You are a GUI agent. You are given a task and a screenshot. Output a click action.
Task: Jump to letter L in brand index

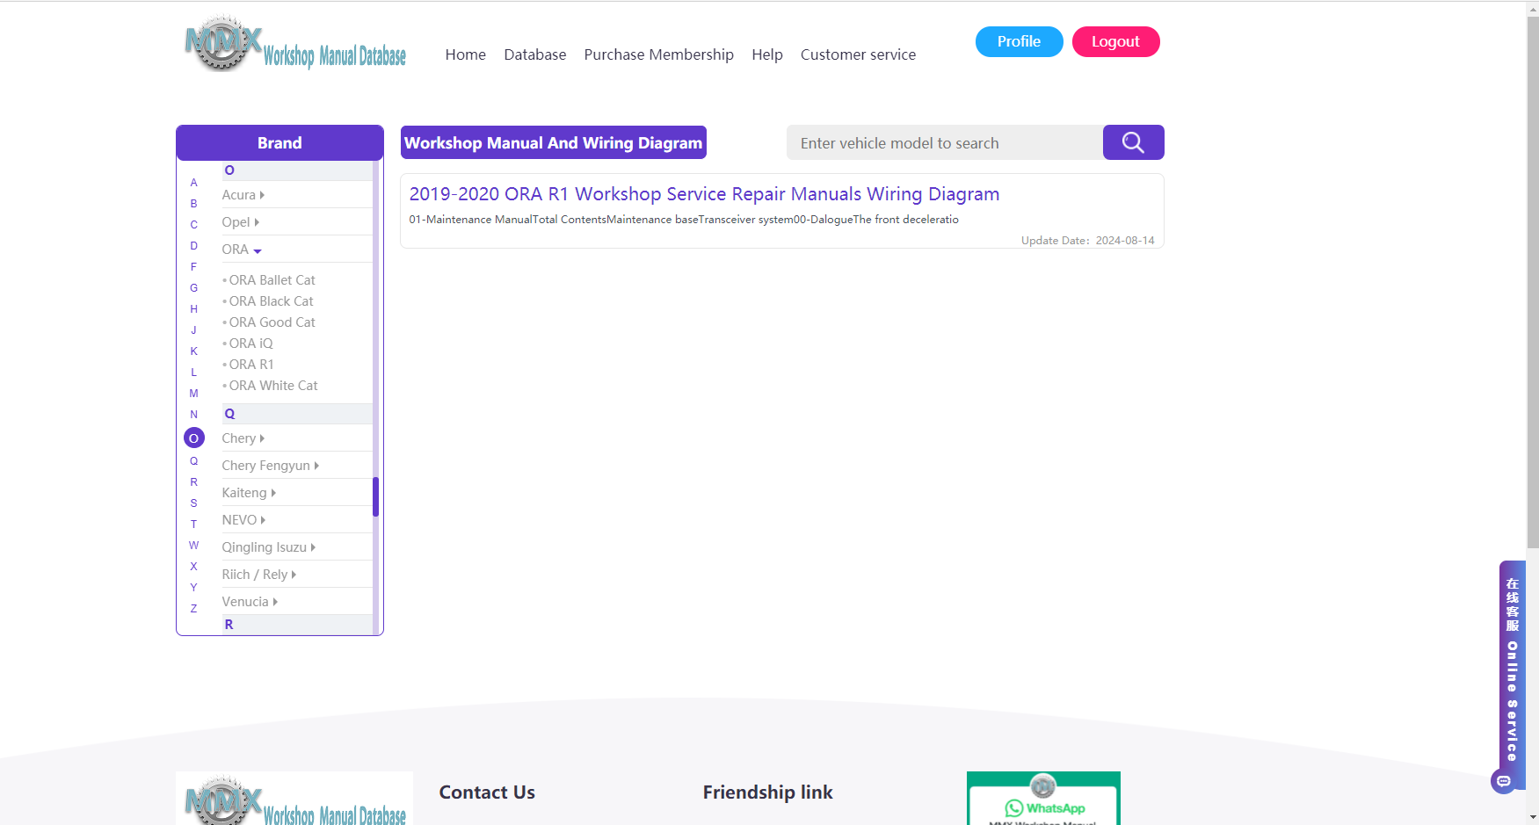point(194,373)
